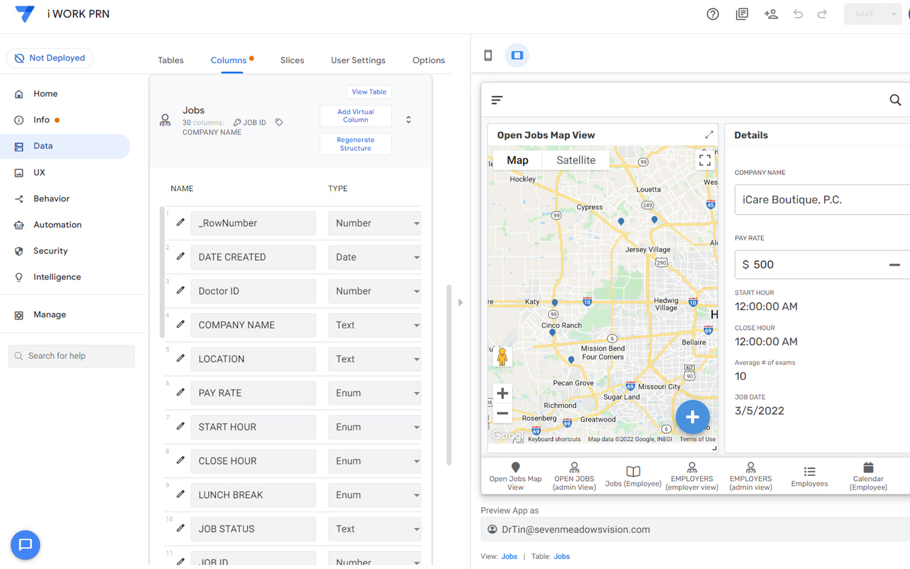Edit the LUNCH BREAK column pencil icon
Image resolution: width=910 pixels, height=569 pixels.
coord(180,494)
